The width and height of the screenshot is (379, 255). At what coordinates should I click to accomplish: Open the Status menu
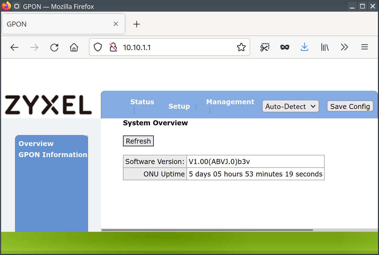[142, 102]
